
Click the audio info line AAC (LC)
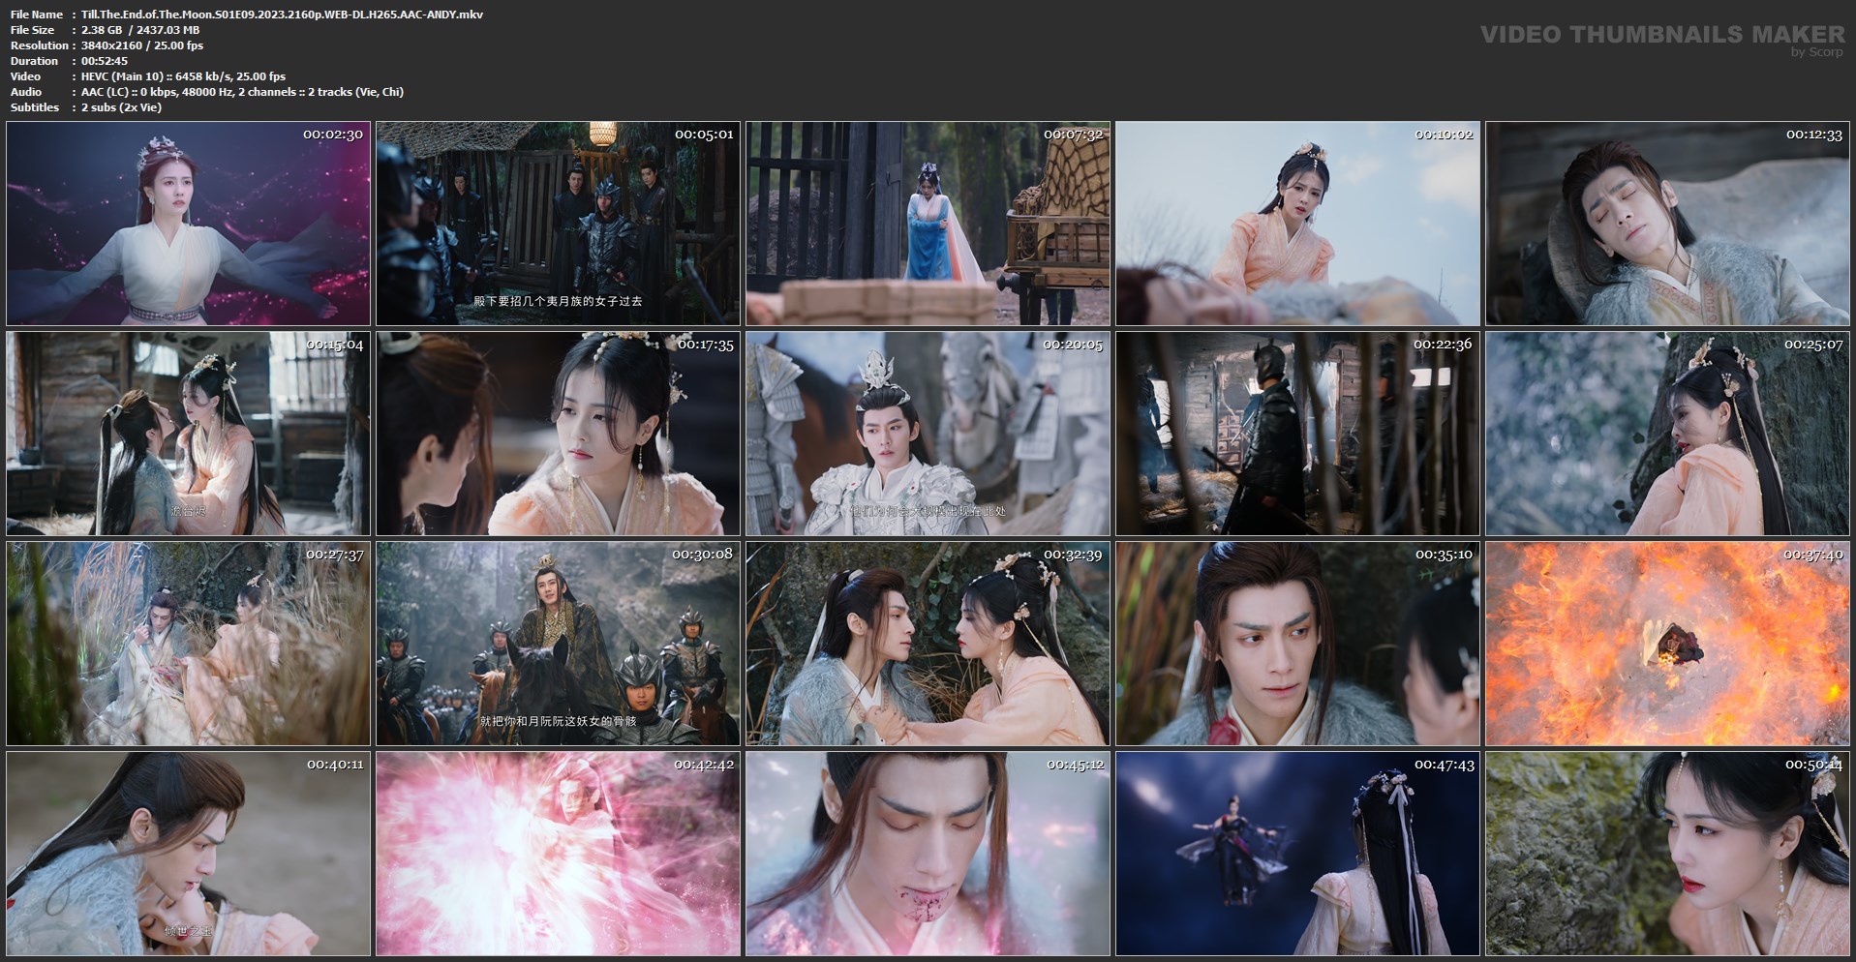(242, 92)
